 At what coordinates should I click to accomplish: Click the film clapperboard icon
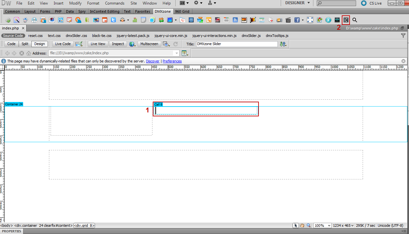click(x=288, y=20)
